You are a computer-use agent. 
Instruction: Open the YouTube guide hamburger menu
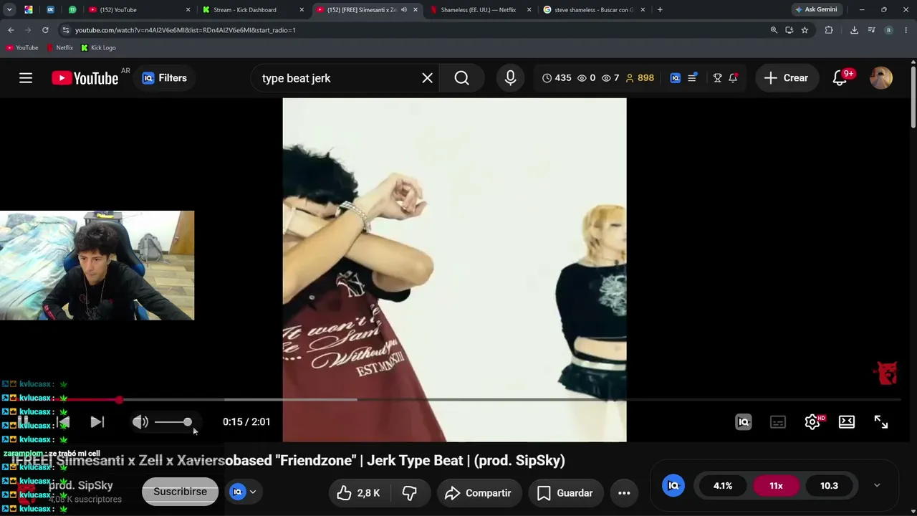tap(26, 78)
